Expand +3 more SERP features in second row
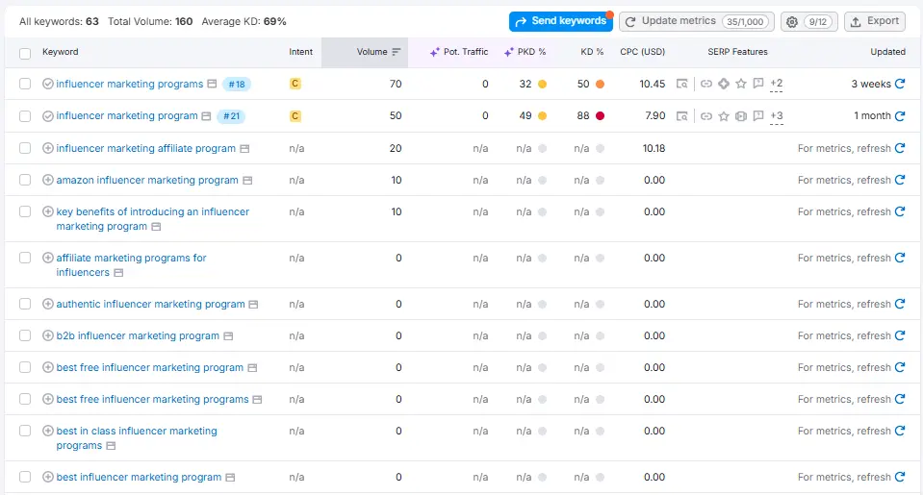 [x=777, y=116]
